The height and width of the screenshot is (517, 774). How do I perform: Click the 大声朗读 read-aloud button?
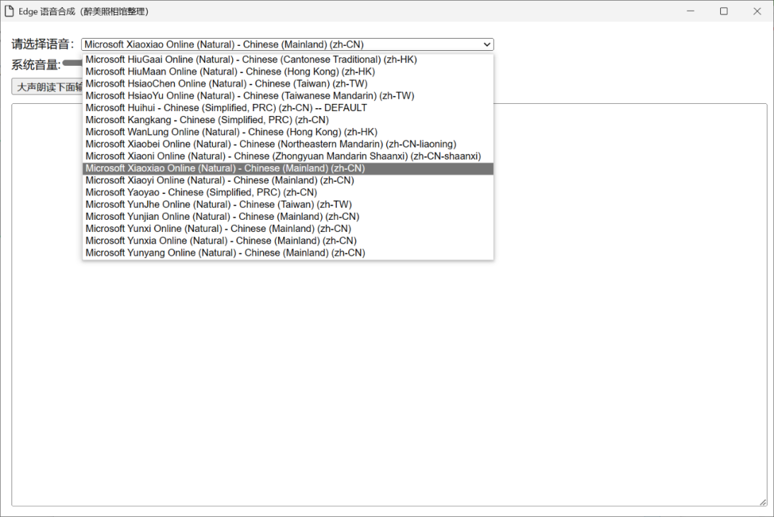click(x=47, y=87)
